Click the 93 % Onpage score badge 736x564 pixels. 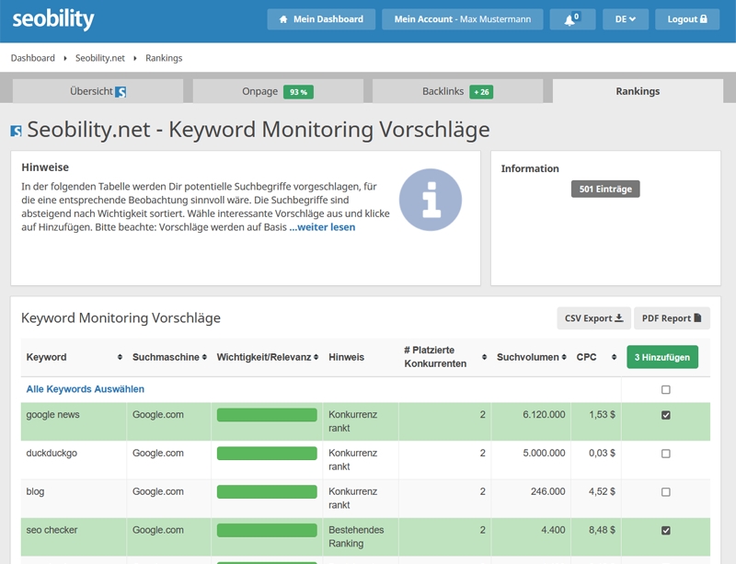298,92
